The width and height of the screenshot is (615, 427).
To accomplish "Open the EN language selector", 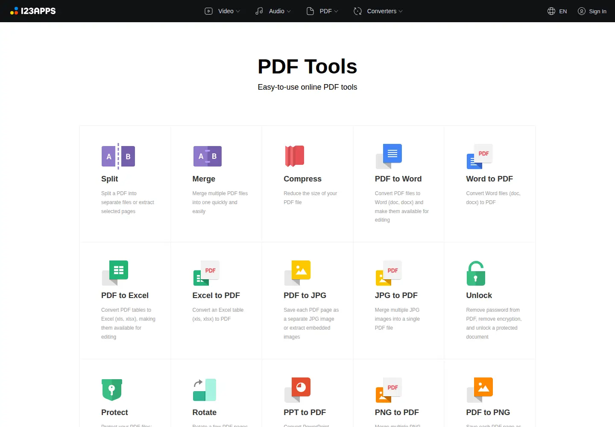I will (x=557, y=11).
